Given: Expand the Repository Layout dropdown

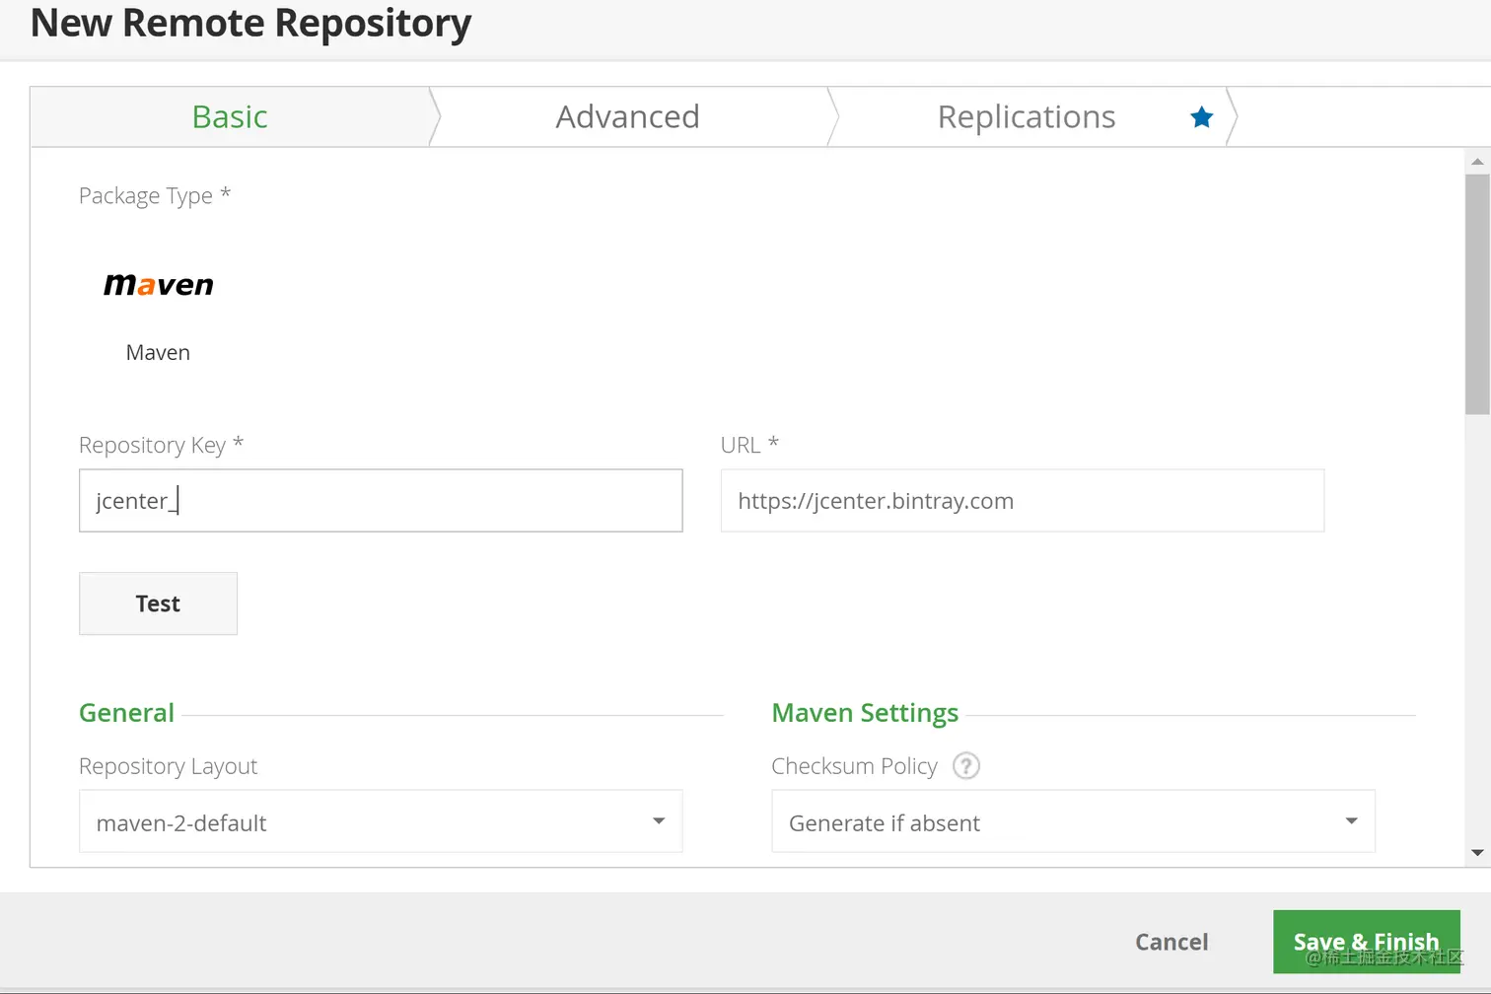Looking at the screenshot, I should (x=381, y=821).
